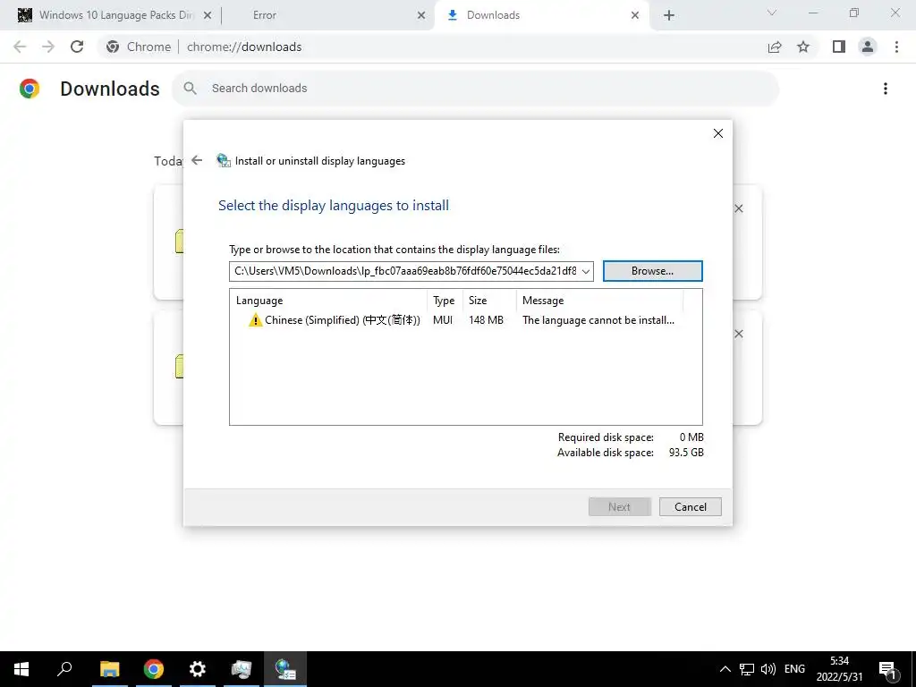This screenshot has width=916, height=687.
Task: Bookmark this page with the star icon
Action: pyautogui.click(x=803, y=47)
